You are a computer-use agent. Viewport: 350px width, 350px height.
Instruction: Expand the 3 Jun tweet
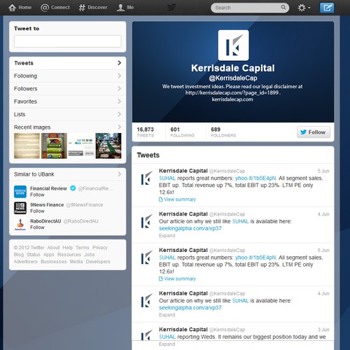(x=167, y=344)
